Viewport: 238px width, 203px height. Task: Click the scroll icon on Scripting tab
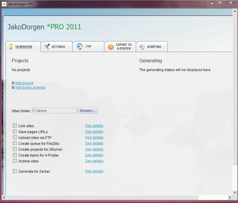coord(142,47)
